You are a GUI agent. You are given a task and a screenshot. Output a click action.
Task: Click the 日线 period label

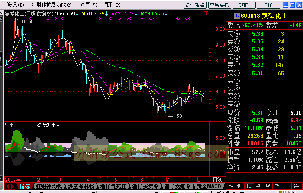(x=217, y=180)
